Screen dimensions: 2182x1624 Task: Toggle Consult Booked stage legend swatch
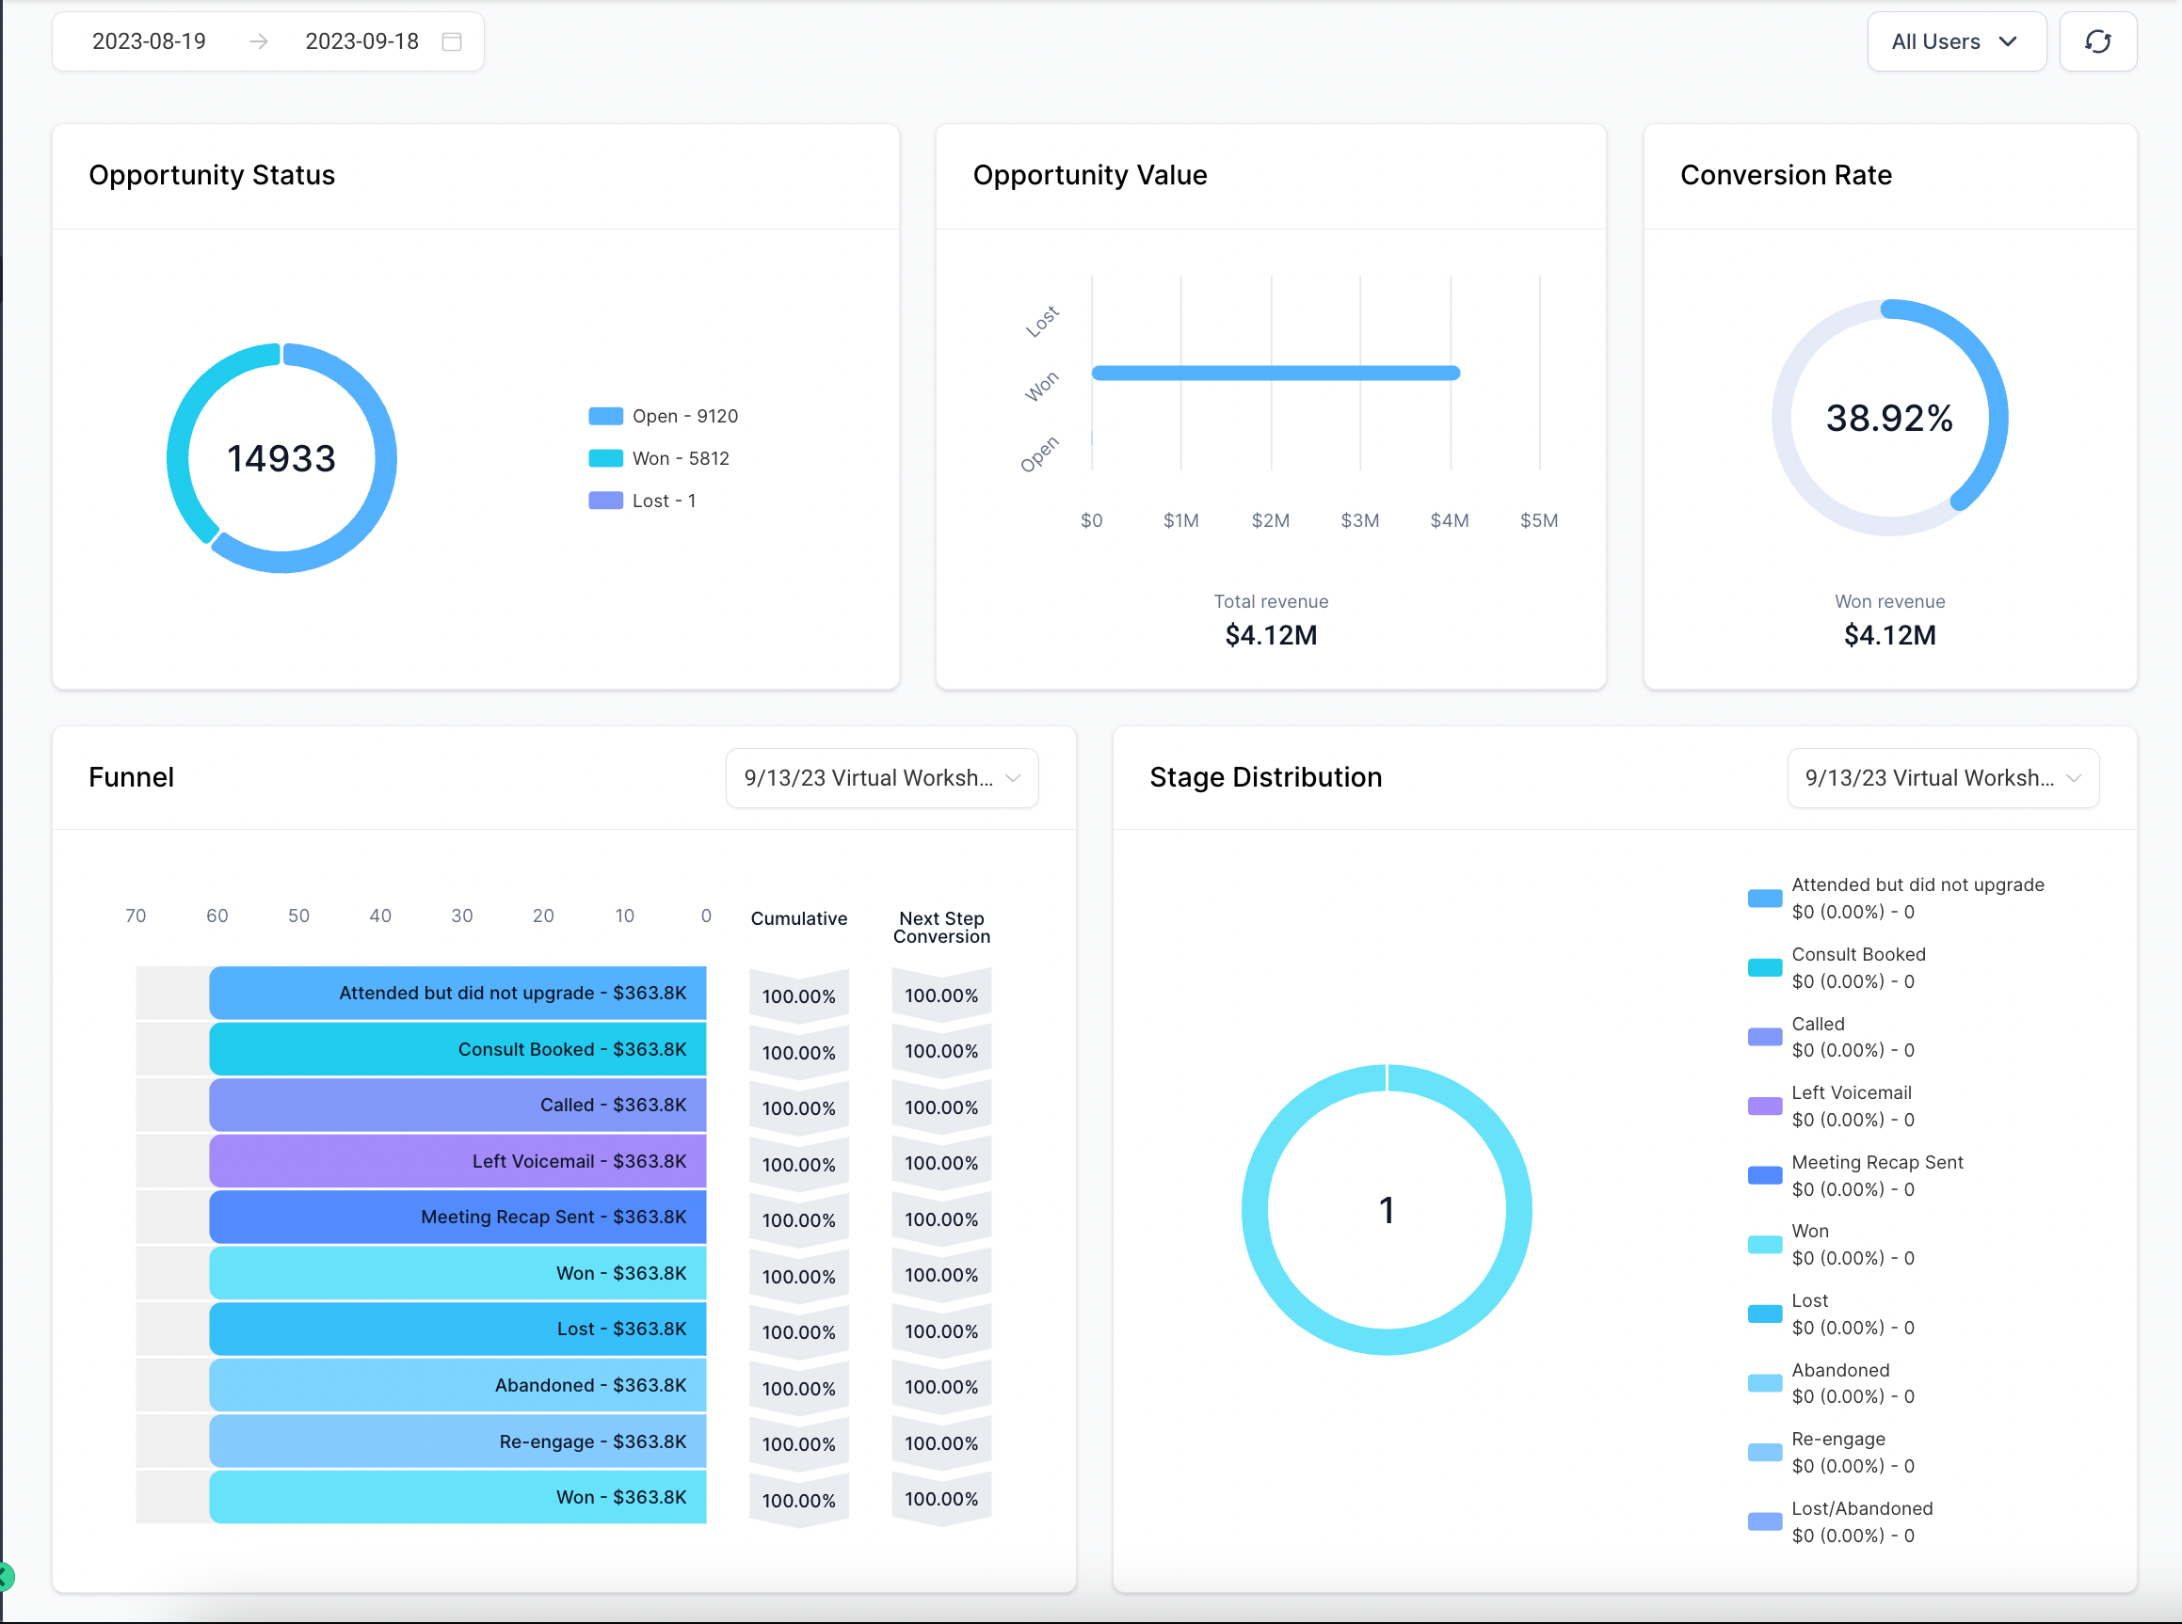[x=1764, y=967]
